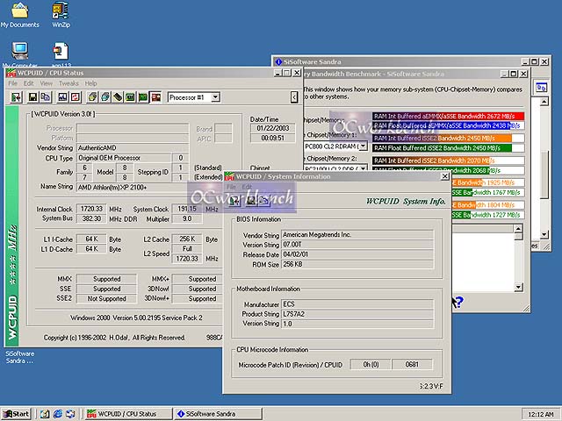
Task: Open File menu in WCPUID CPU Status
Action: pos(12,83)
